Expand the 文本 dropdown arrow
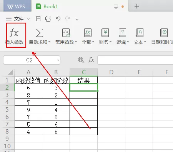The width and height of the screenshot is (173, 152). coord(145,42)
